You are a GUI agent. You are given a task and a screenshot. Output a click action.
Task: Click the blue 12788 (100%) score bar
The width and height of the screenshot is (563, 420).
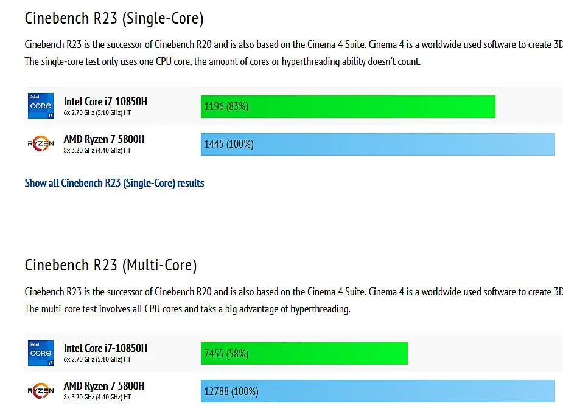(377, 391)
